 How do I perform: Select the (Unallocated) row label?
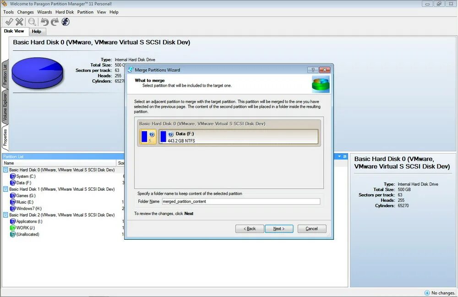[28, 234]
